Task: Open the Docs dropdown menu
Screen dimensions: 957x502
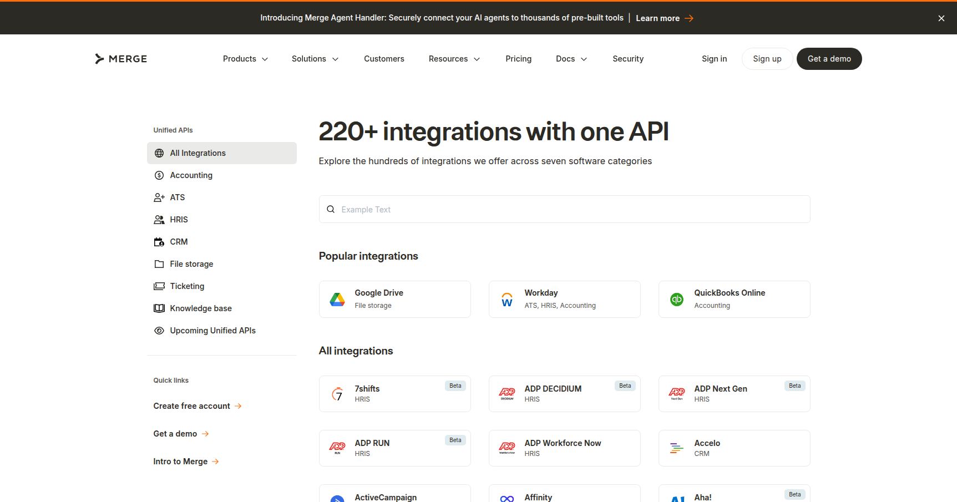Action: click(571, 59)
